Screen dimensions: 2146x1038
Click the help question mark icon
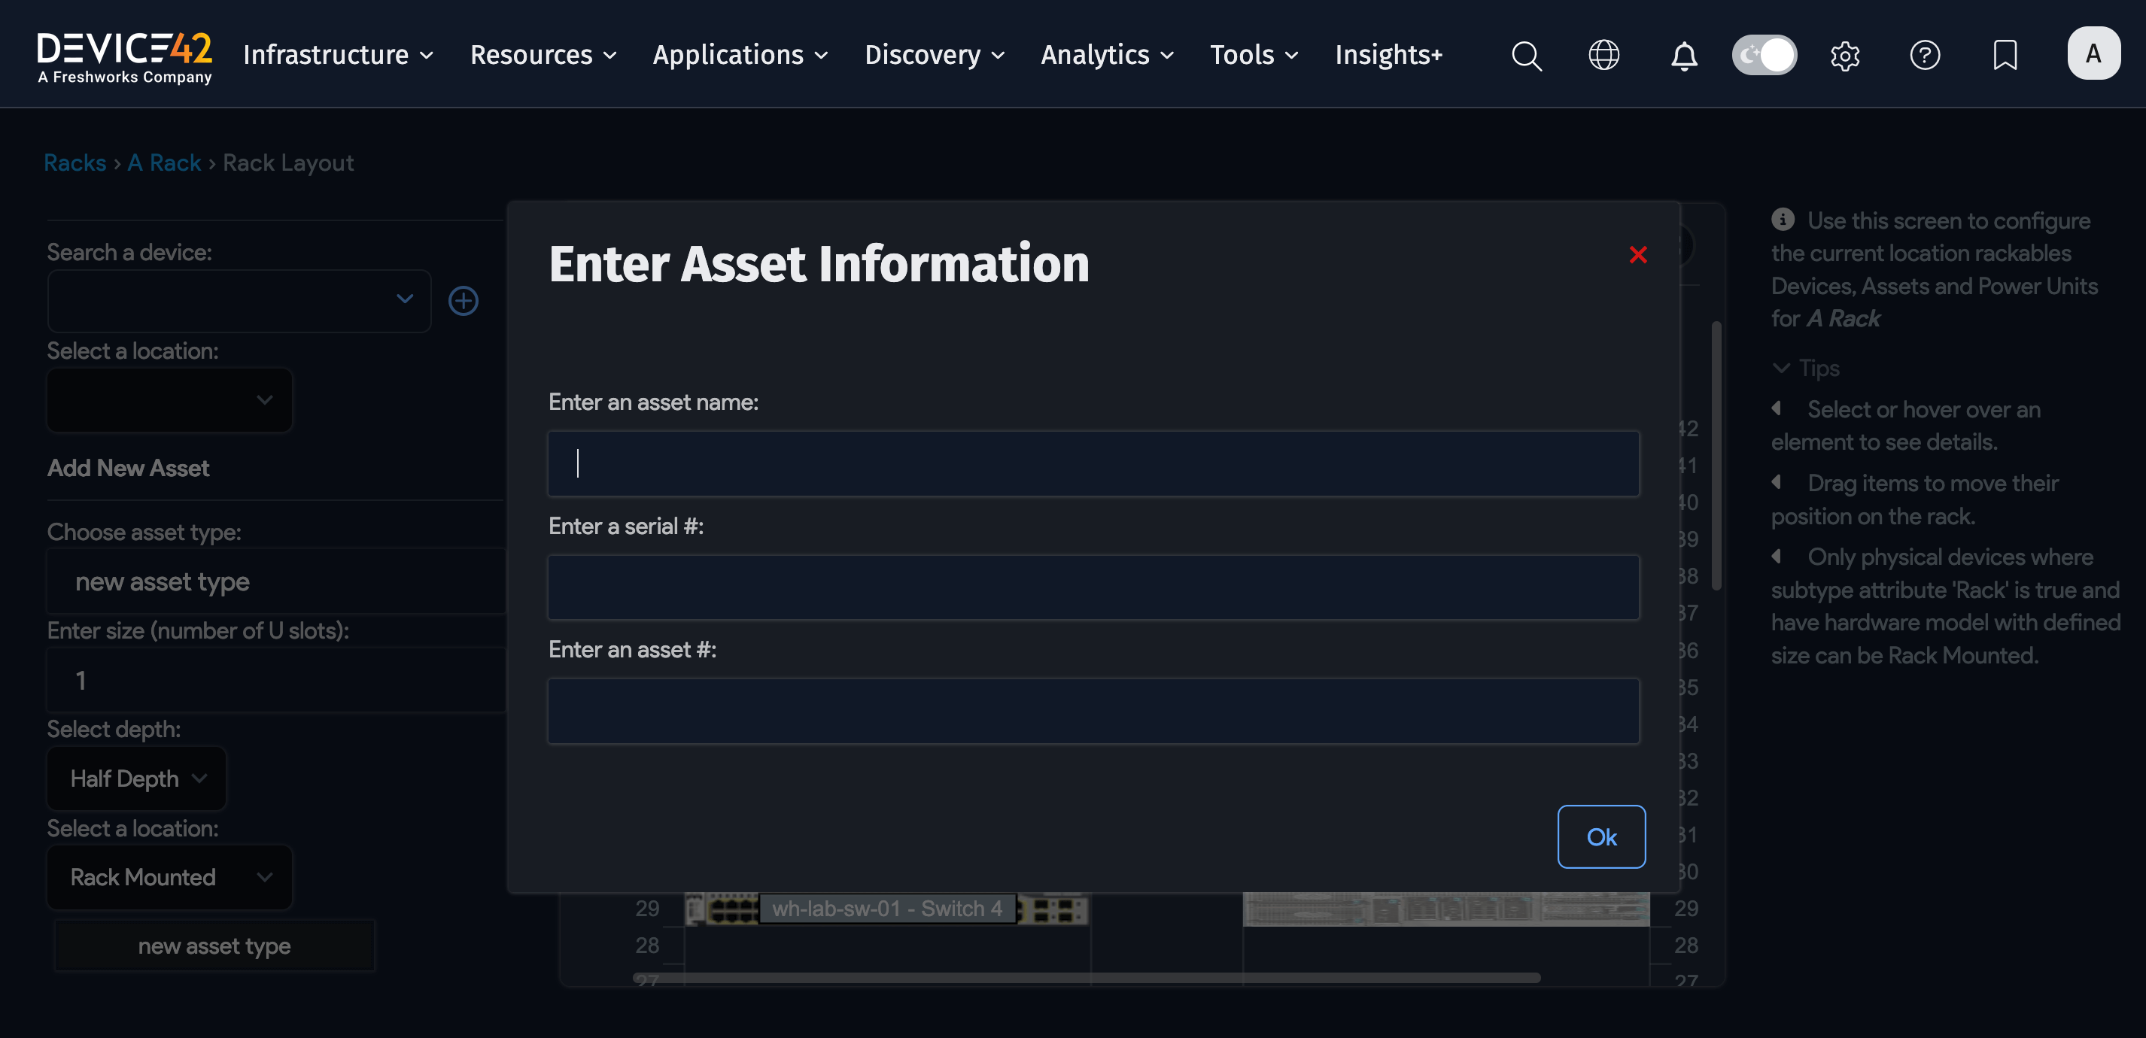pyautogui.click(x=1925, y=55)
